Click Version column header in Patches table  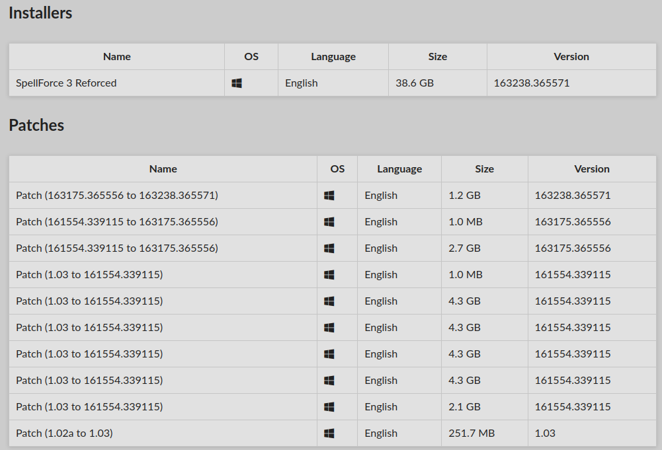591,169
